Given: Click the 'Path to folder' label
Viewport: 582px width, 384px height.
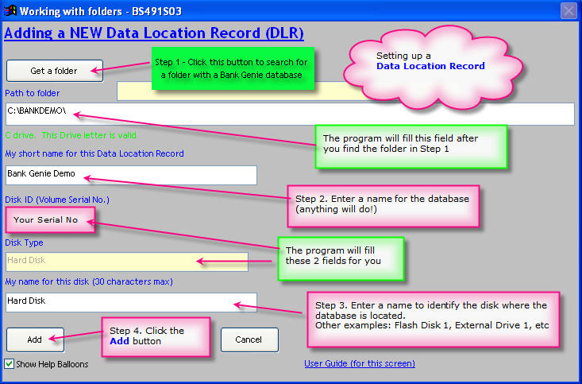Looking at the screenshot, I should (x=33, y=93).
